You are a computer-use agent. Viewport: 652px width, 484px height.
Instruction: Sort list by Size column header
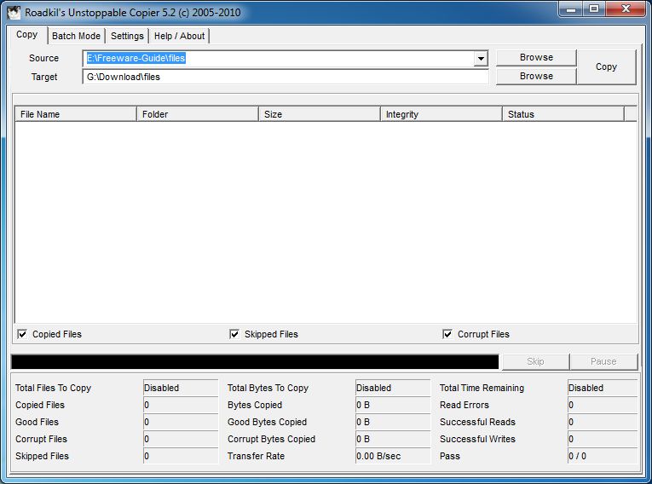tap(319, 114)
